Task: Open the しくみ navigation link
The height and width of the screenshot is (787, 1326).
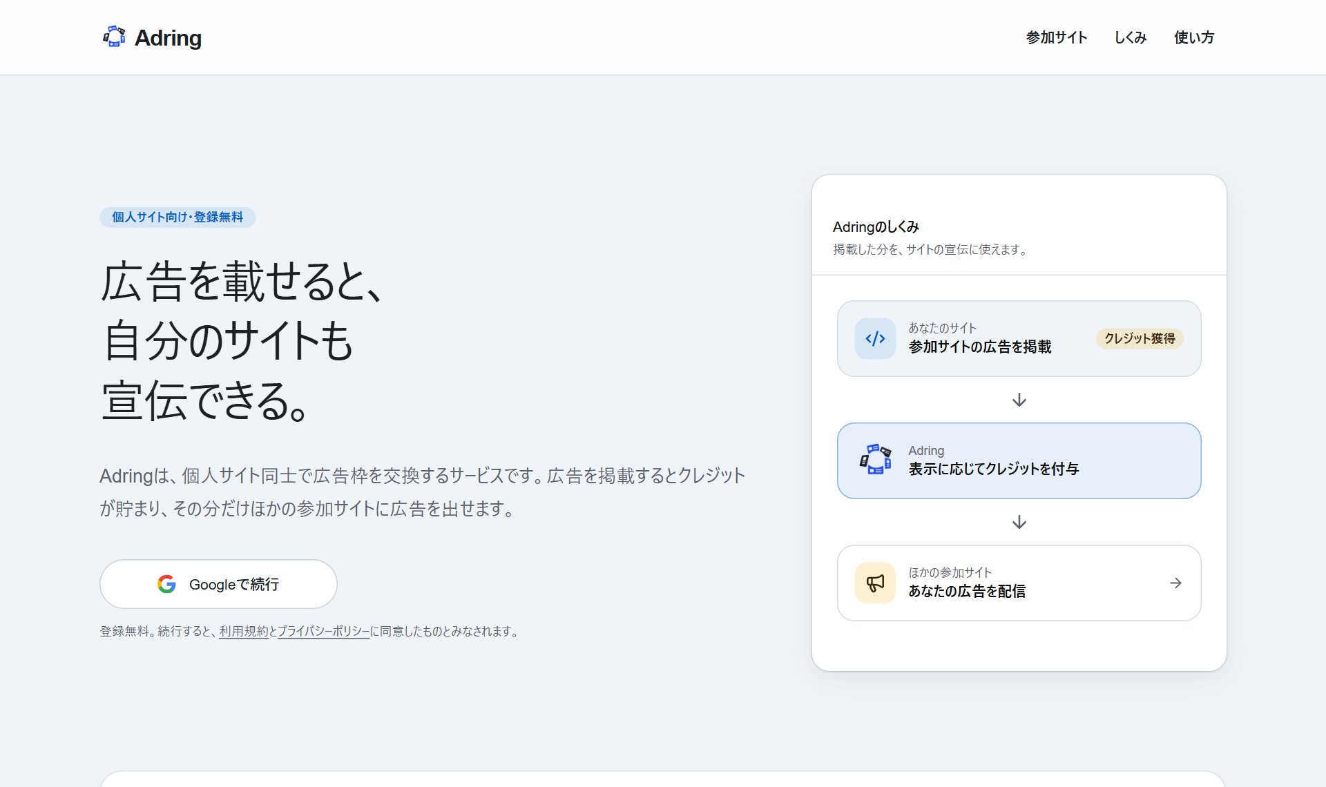Action: point(1131,37)
